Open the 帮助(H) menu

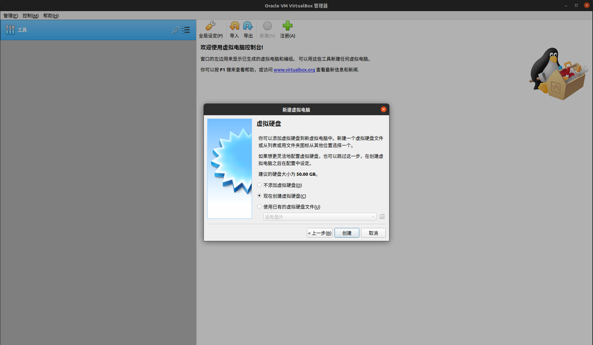[51, 15]
